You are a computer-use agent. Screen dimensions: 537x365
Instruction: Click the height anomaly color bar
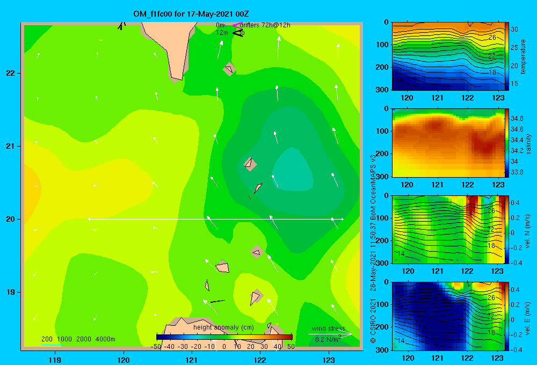(224, 337)
